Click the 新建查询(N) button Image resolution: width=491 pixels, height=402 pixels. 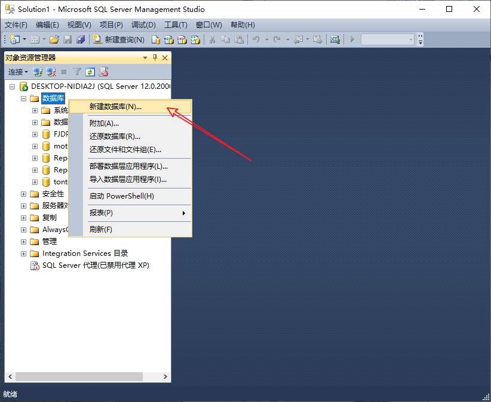pos(119,39)
